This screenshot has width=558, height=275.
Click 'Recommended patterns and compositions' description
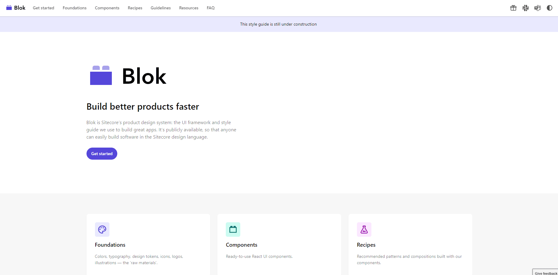409,260
